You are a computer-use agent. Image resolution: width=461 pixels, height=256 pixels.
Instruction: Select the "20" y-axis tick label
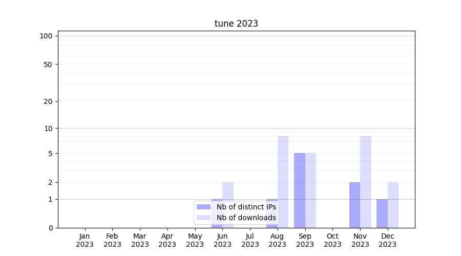48,101
